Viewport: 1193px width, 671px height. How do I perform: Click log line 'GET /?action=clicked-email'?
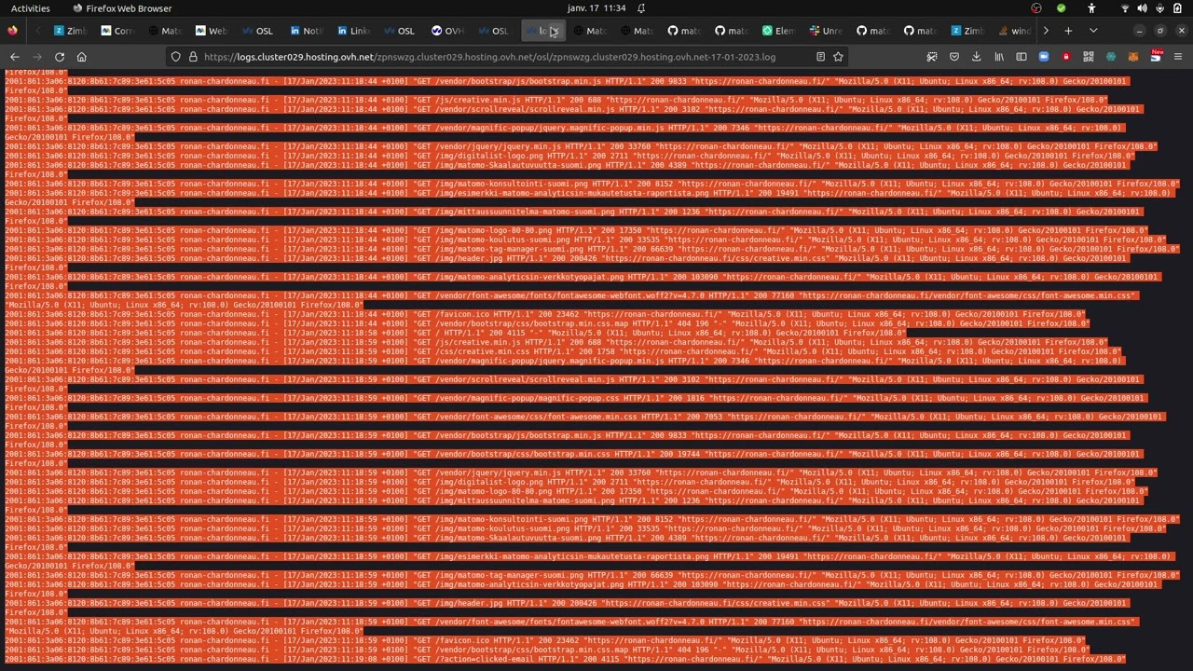pos(565,659)
